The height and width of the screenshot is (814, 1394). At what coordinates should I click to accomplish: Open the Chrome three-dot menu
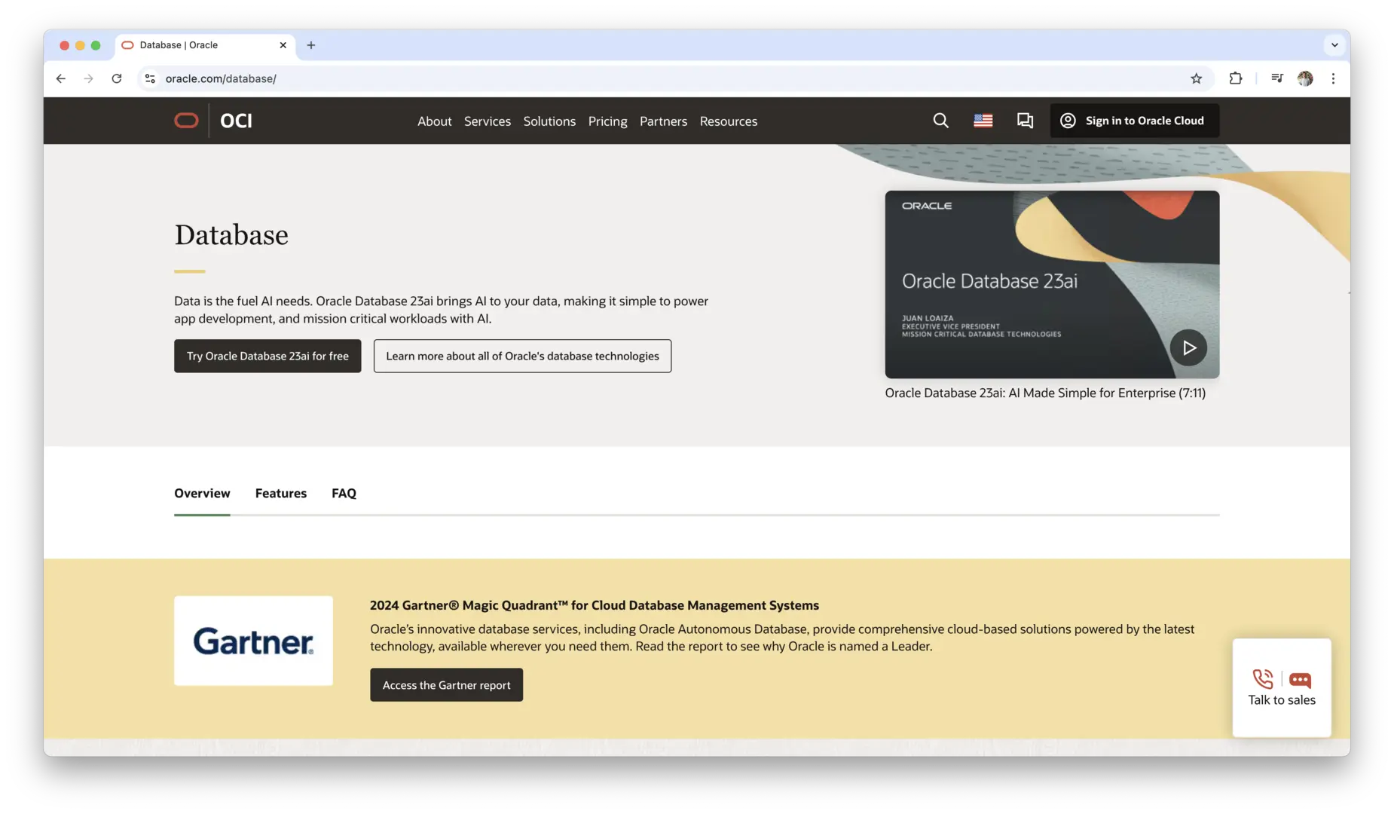tap(1333, 78)
